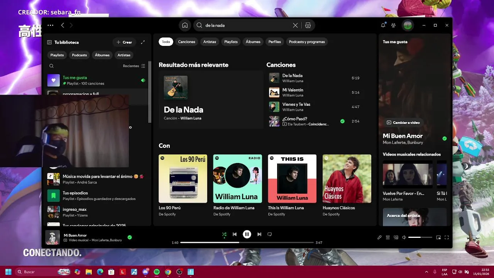Image resolution: width=494 pixels, height=278 pixels.
Task: Open Chrome icon in taskbar
Action: pyautogui.click(x=168, y=272)
